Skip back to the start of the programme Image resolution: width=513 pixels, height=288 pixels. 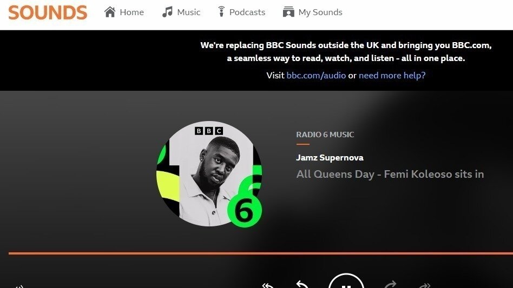coord(268,285)
